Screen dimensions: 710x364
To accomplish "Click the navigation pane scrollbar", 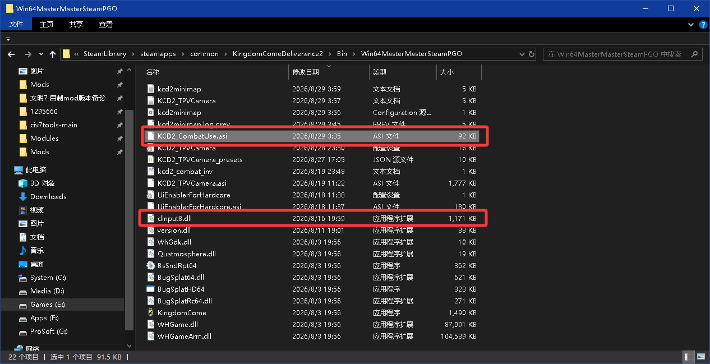I will [130, 219].
